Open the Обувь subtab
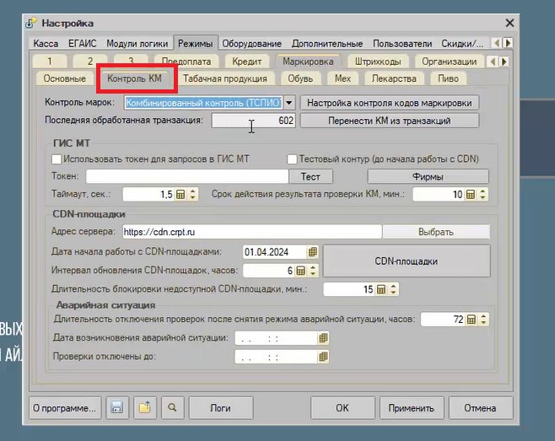 point(300,78)
